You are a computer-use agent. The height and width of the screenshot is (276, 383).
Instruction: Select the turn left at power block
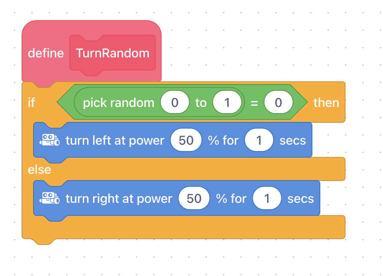pyautogui.click(x=115, y=140)
